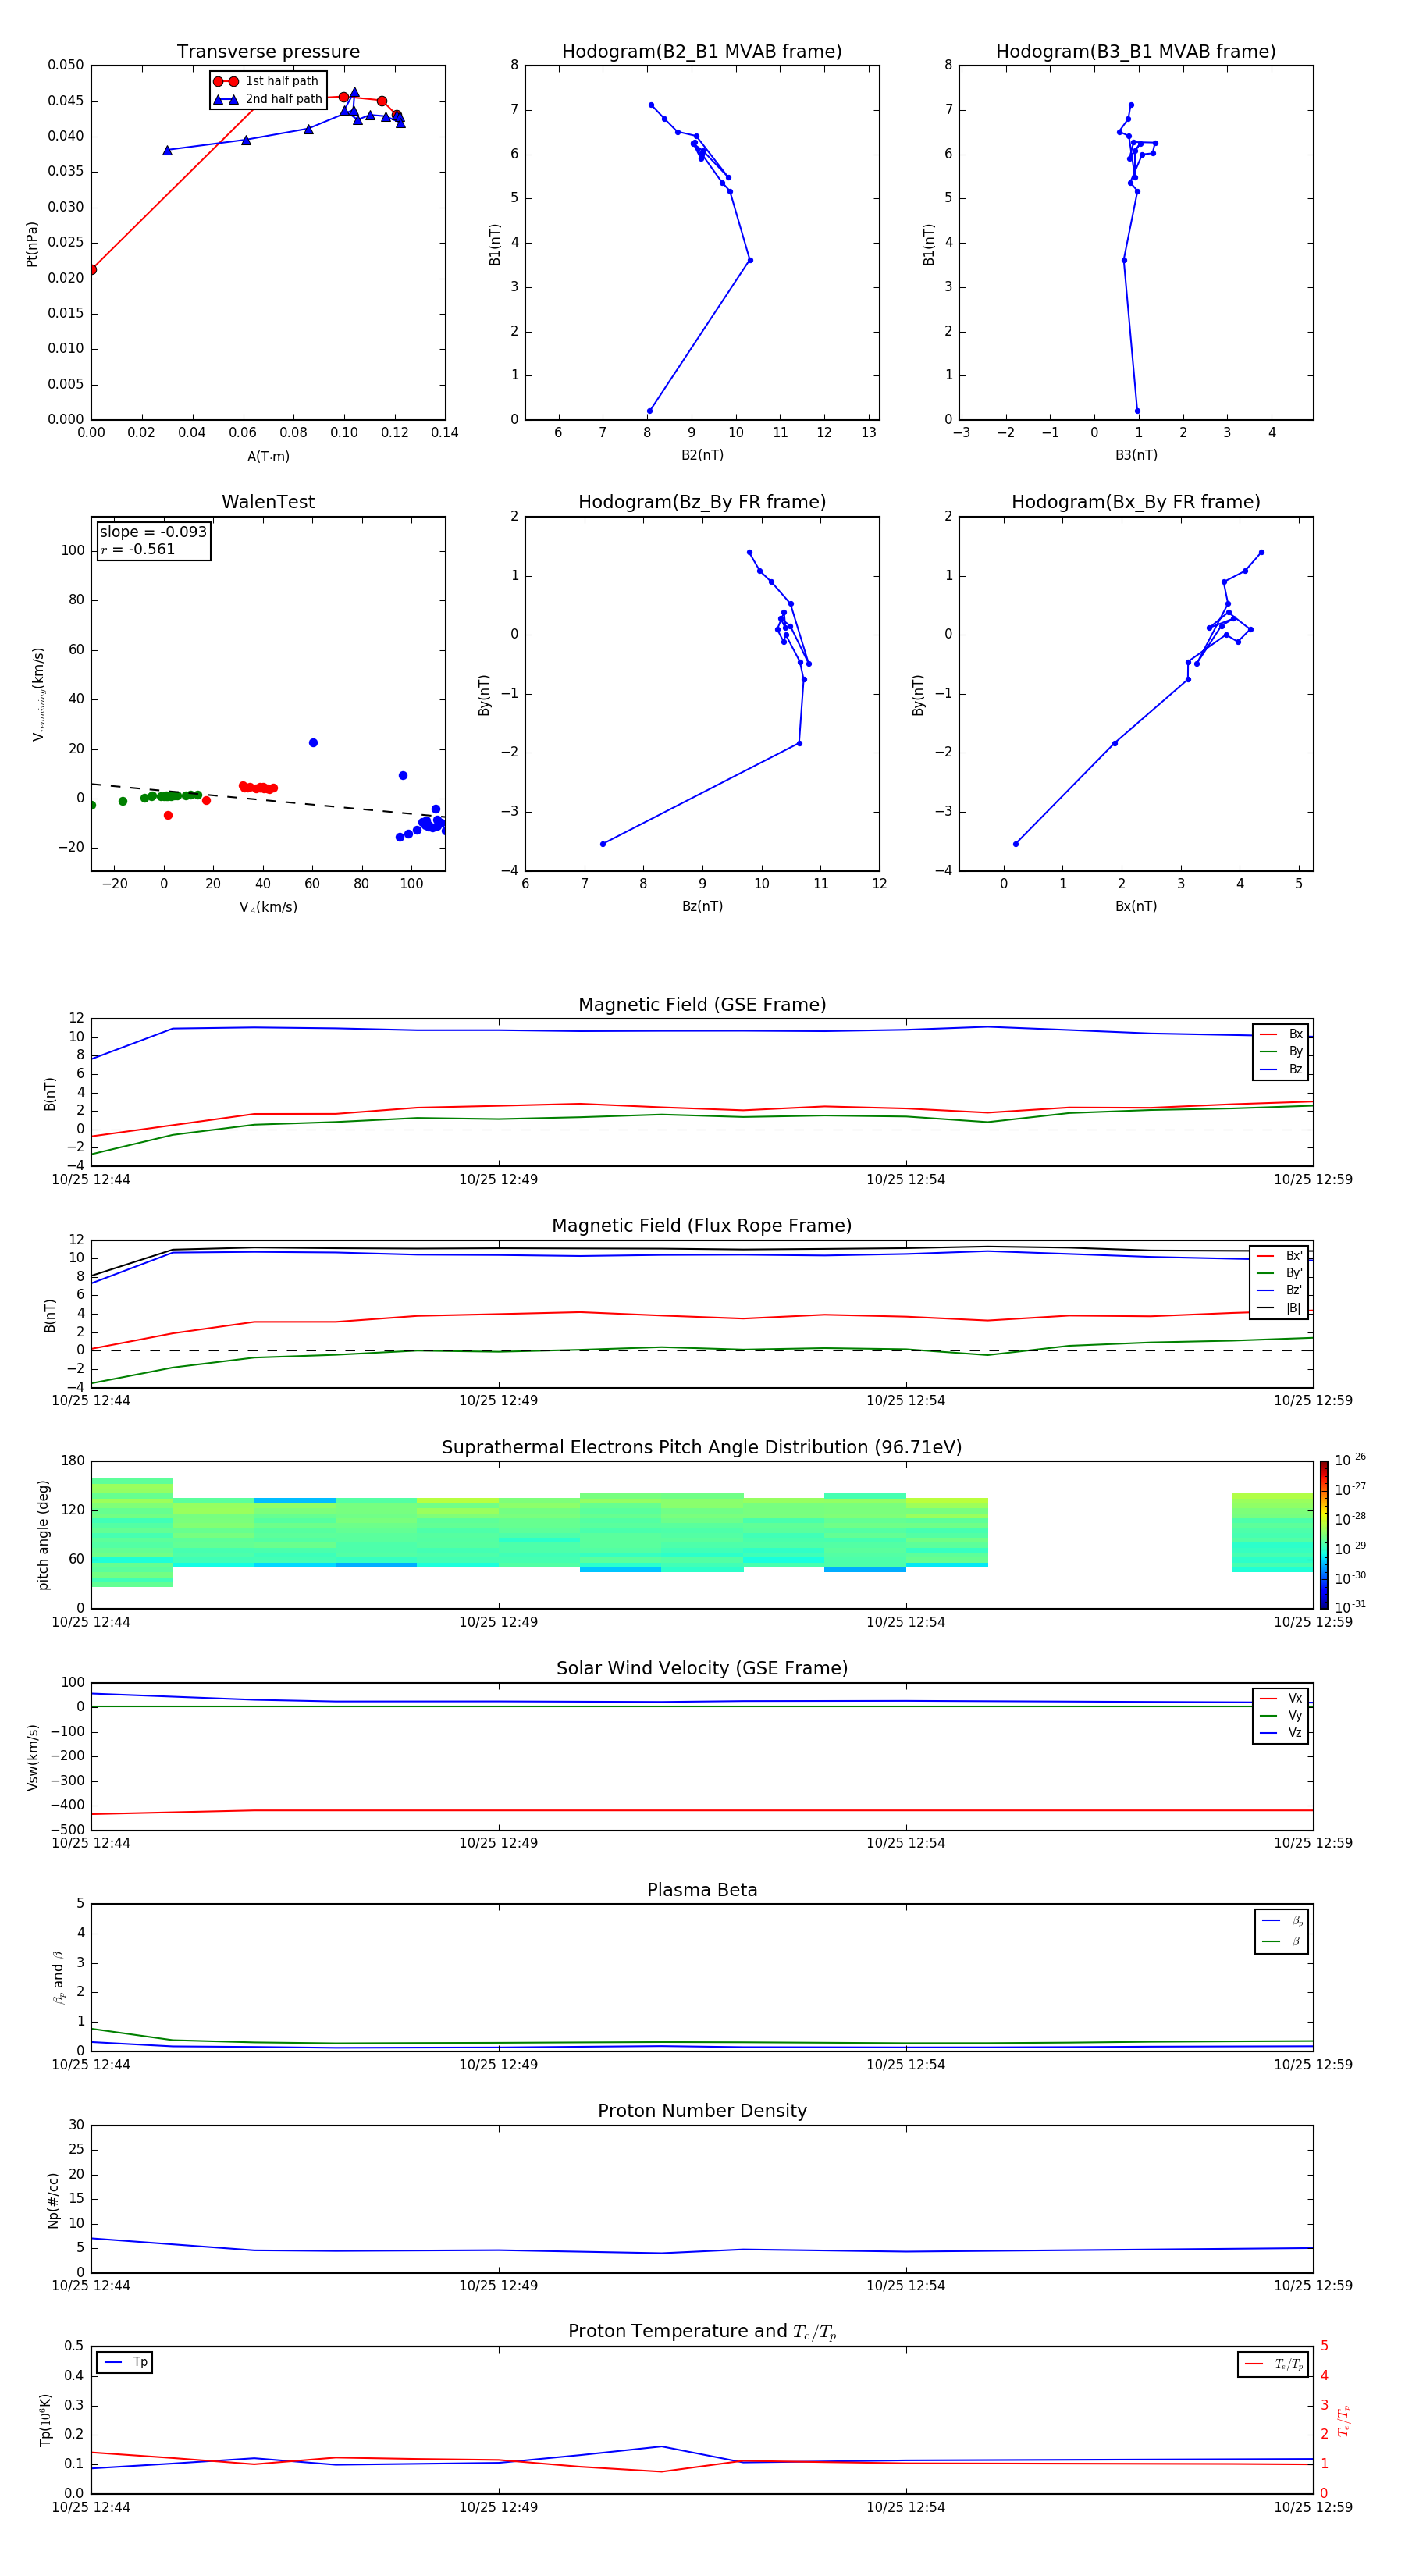Viewport: 1405px width, 2576px height.
Task: Click 'Proton Temperature and Te/Tp' title
Action: coord(702,2331)
